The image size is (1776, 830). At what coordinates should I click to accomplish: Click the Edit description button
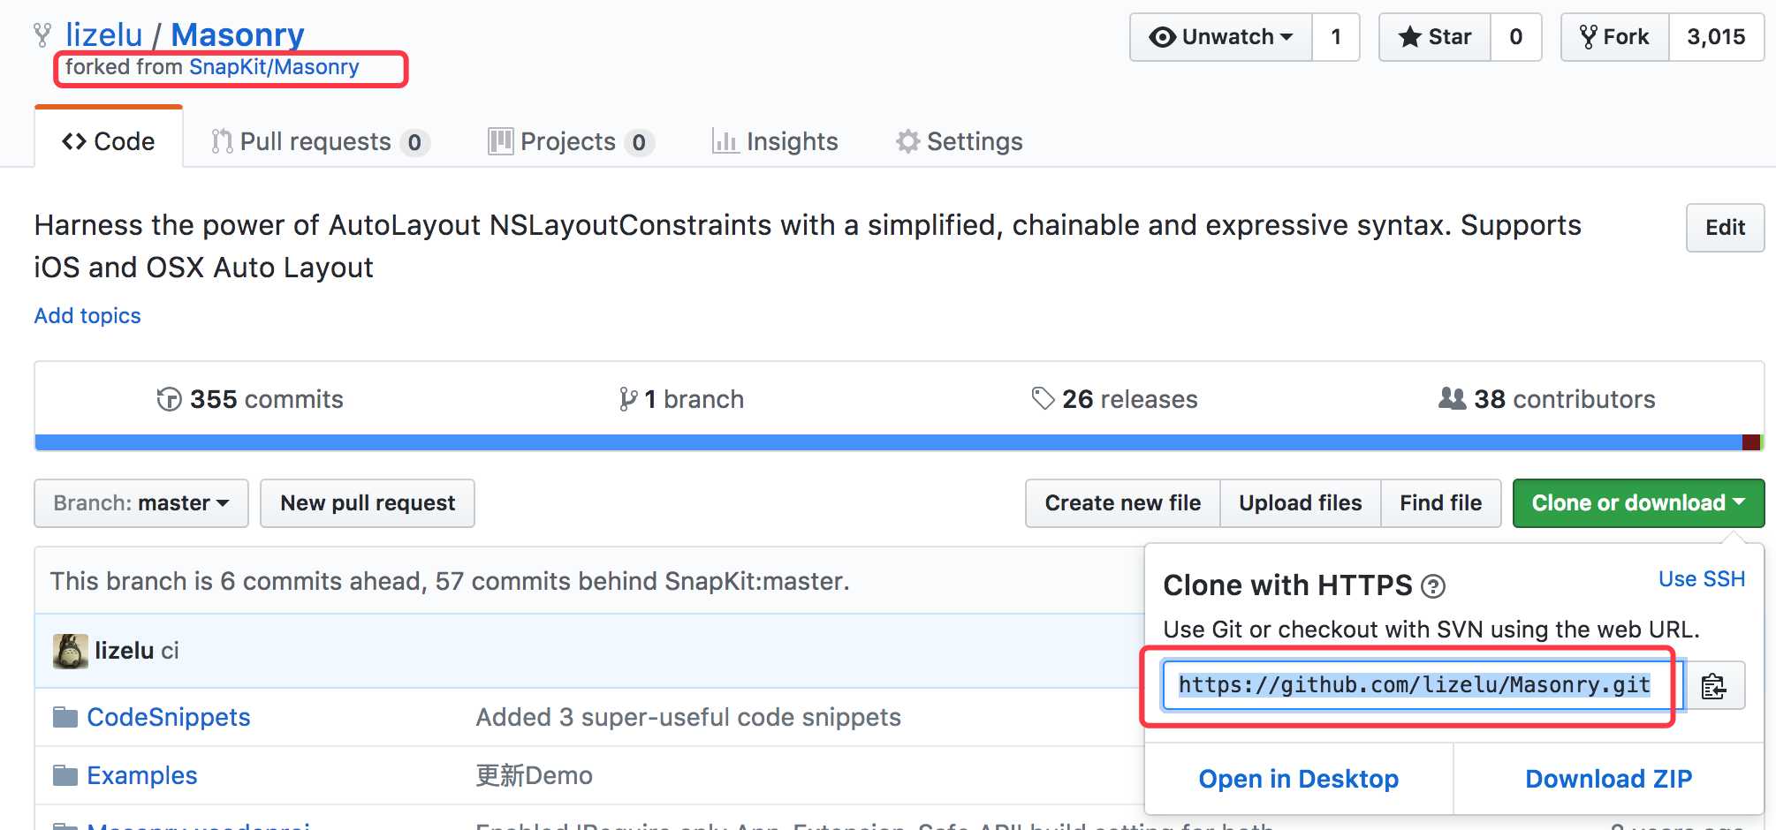click(x=1725, y=228)
